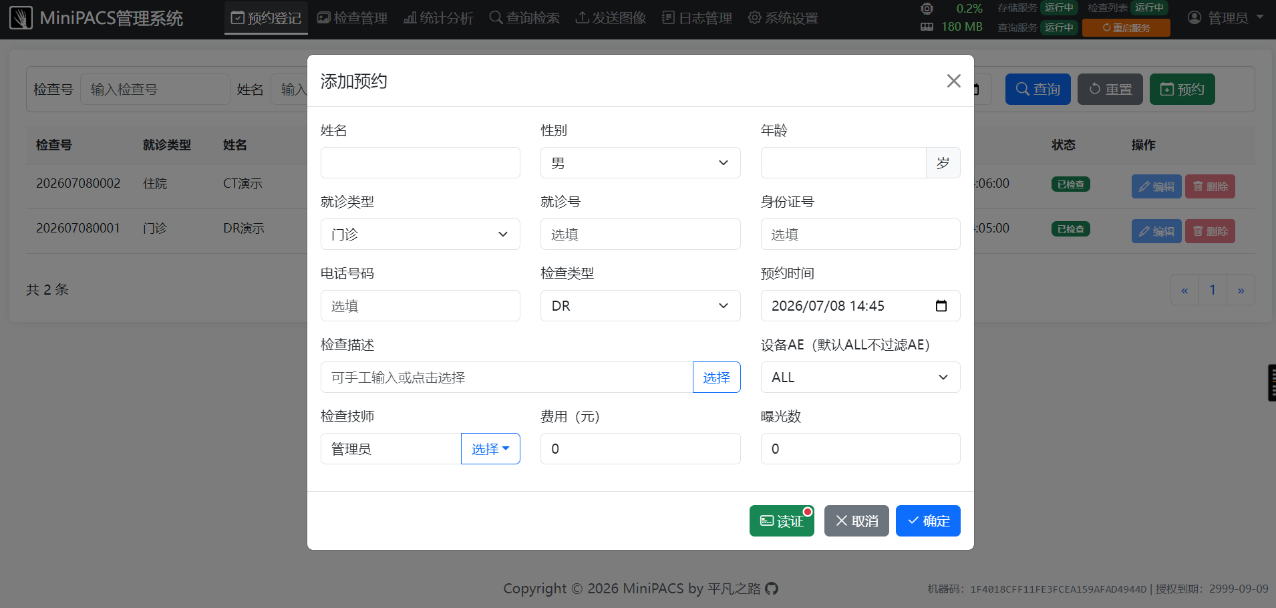Open the 管理员 user dropdown
This screenshot has width=1276, height=608.
tap(1226, 18)
